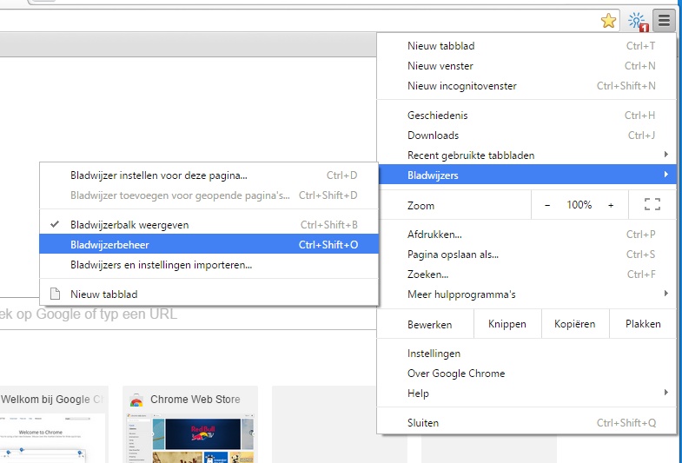This screenshot has width=682, height=463.
Task: Open Downloads menu entry
Action: pos(526,136)
